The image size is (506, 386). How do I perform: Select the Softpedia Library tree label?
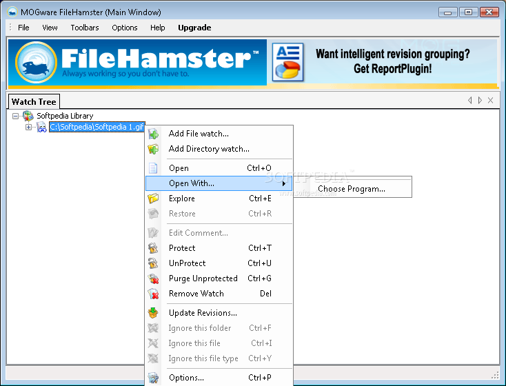tap(65, 116)
